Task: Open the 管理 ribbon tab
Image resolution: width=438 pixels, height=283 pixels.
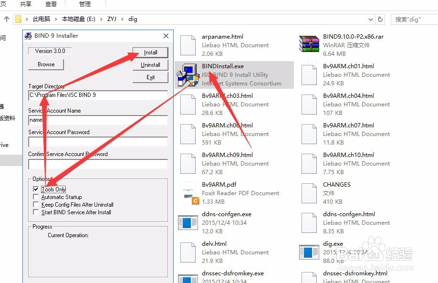Action: point(85,4)
